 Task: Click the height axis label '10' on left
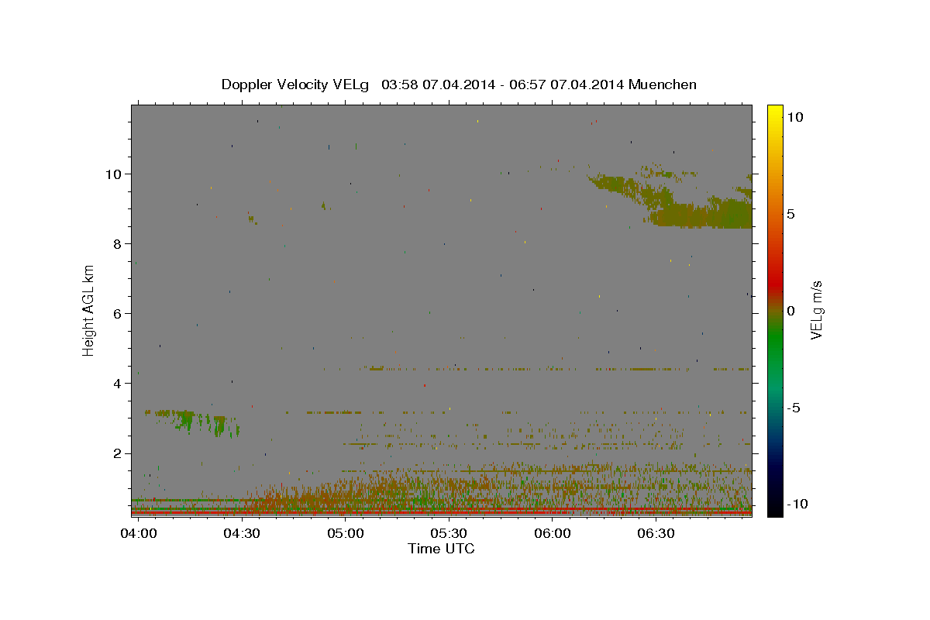click(x=115, y=174)
